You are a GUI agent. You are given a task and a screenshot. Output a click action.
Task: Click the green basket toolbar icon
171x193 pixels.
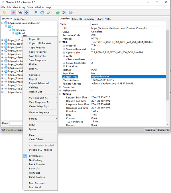click(58, 13)
